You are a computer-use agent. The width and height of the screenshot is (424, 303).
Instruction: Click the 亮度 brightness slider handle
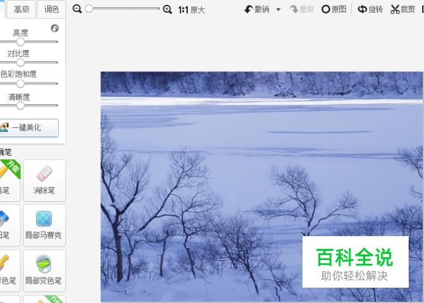pos(20,42)
